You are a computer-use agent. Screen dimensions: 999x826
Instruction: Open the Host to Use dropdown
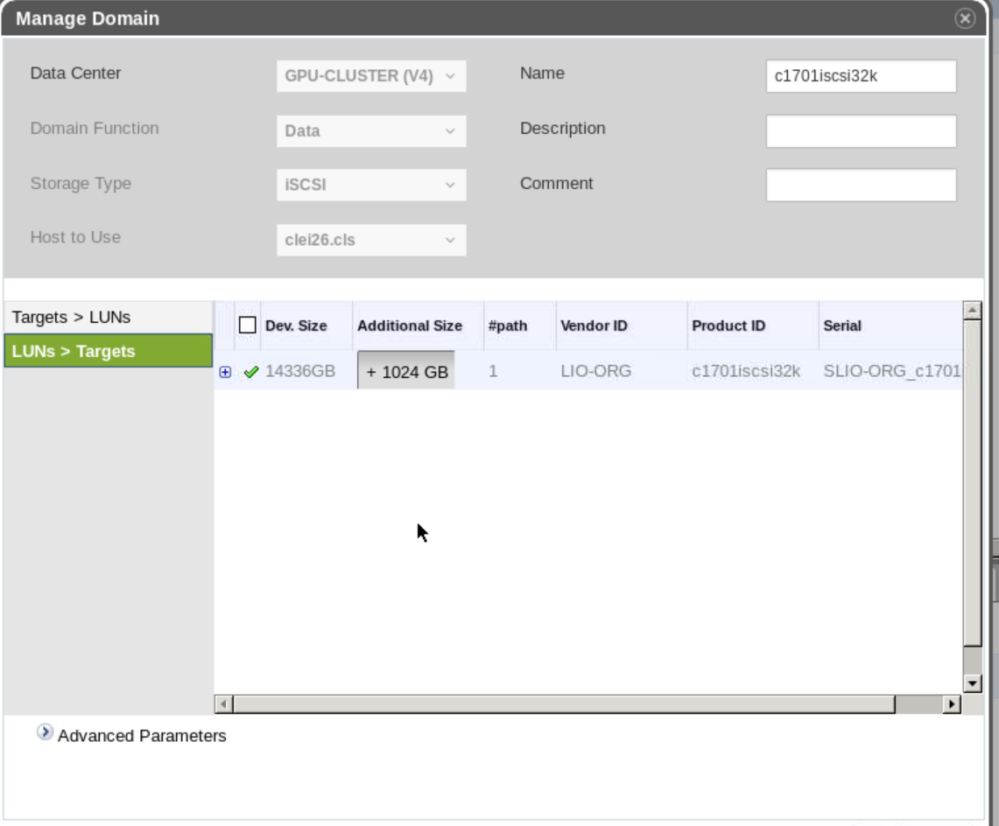point(370,240)
